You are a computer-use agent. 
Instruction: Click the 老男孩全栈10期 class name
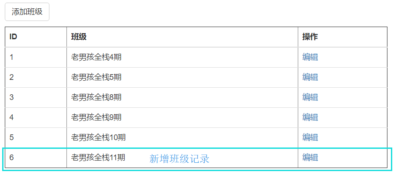pos(98,137)
